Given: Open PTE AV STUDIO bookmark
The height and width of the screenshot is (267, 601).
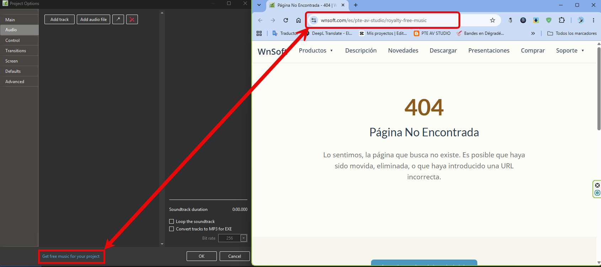Looking at the screenshot, I should pos(432,33).
